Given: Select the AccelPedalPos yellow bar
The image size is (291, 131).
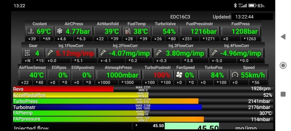Looking at the screenshot, I should tap(81, 95).
